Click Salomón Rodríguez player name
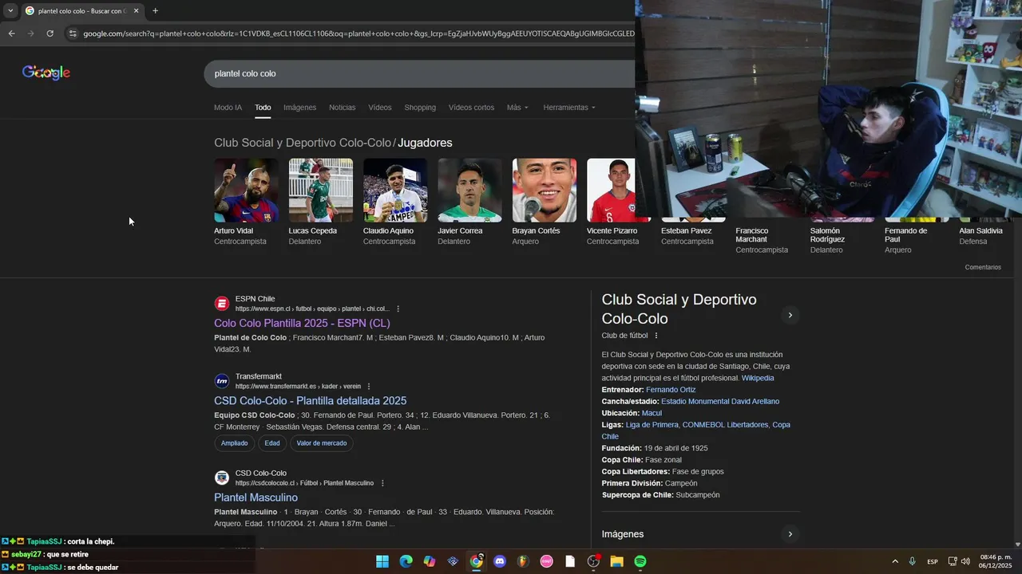The height and width of the screenshot is (574, 1022). pos(827,235)
